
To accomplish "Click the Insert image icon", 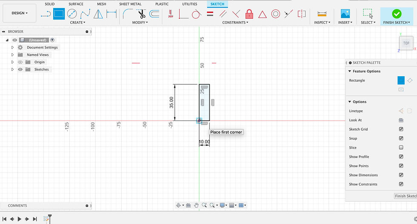I will (345, 14).
